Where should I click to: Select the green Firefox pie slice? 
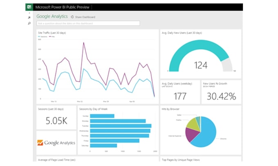tap(193, 124)
